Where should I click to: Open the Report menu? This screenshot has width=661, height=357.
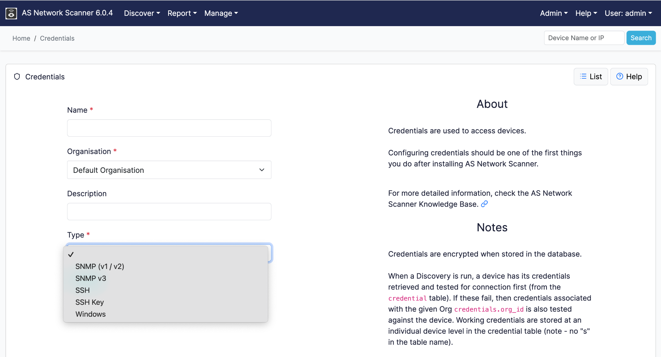[x=182, y=13]
